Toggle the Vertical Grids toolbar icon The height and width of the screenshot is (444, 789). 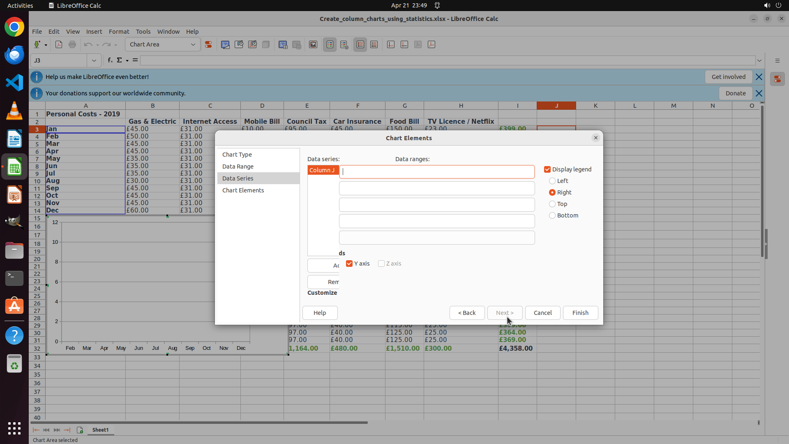coord(374,45)
